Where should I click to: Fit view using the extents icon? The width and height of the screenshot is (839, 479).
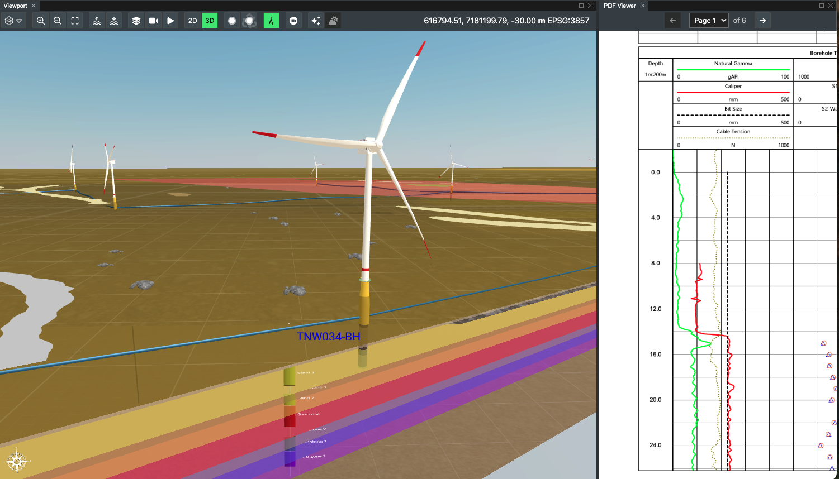pyautogui.click(x=75, y=21)
